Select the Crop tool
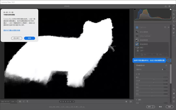The image size is (176, 110). [174, 14]
